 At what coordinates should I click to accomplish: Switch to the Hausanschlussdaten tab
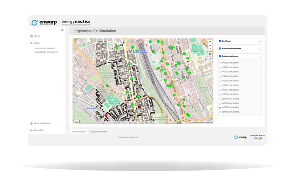tap(99, 132)
